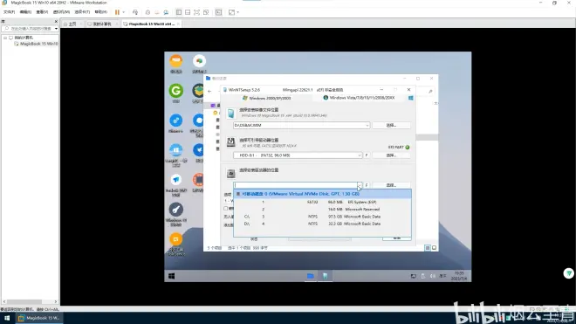The image size is (576, 324).
Task: Click the teal round floating icon at right edge
Action: pos(569,273)
